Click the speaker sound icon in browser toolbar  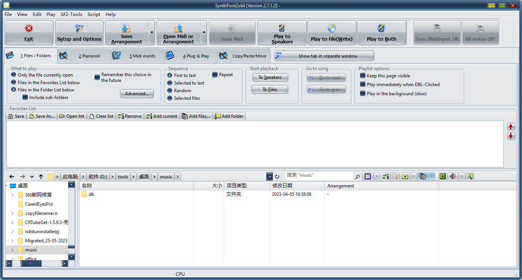[x=453, y=176]
